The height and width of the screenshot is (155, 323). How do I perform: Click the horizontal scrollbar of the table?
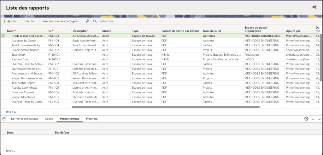pyautogui.click(x=166, y=107)
